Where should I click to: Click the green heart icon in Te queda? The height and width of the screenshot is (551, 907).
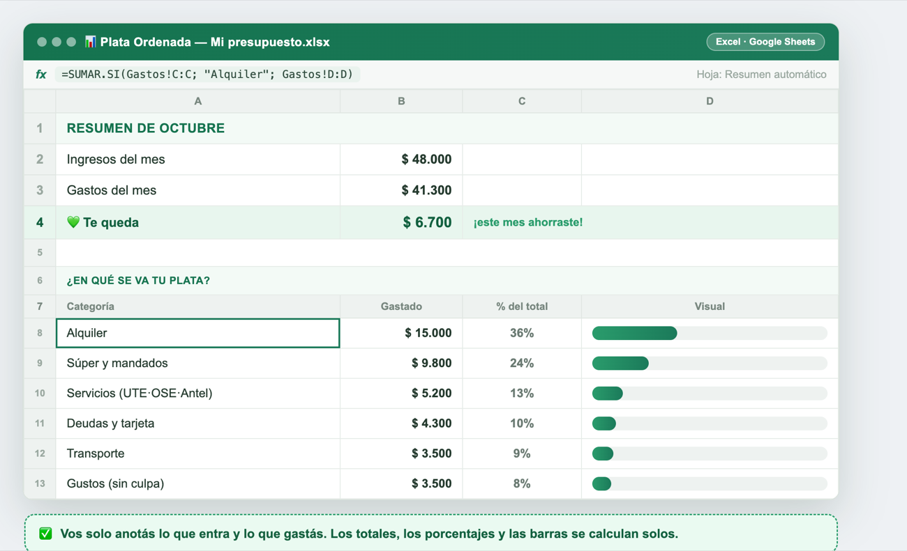[x=73, y=222]
